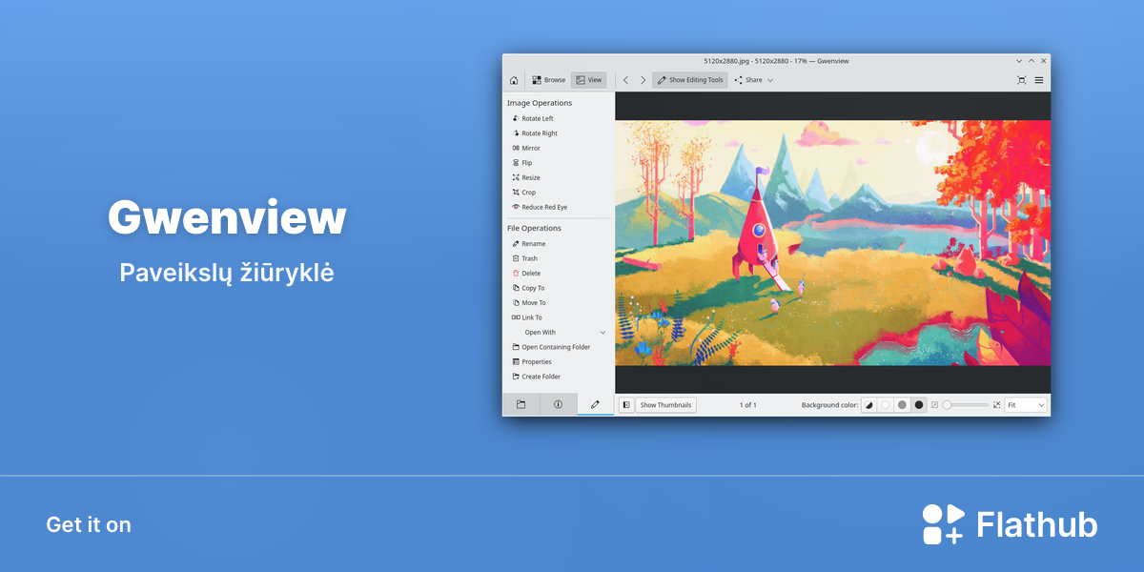Image resolution: width=1144 pixels, height=572 pixels.
Task: Toggle Show Editing Tools button
Action: pos(690,80)
